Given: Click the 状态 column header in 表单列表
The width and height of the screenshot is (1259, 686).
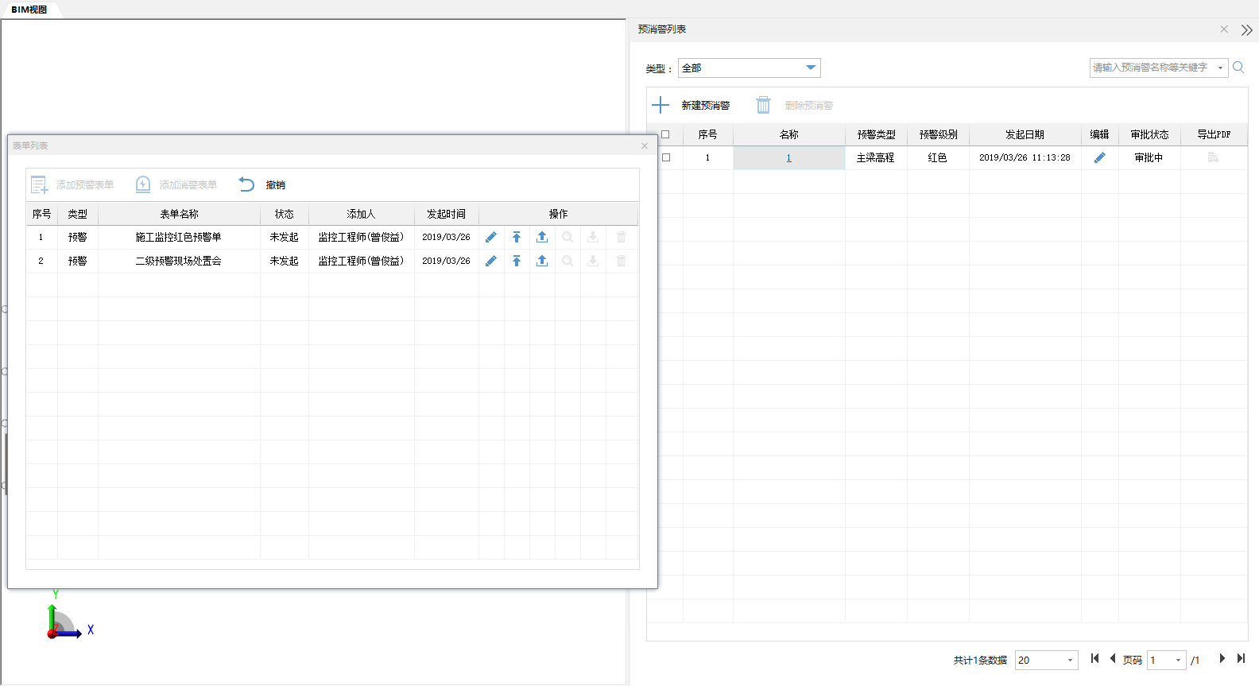Looking at the screenshot, I should (x=284, y=214).
